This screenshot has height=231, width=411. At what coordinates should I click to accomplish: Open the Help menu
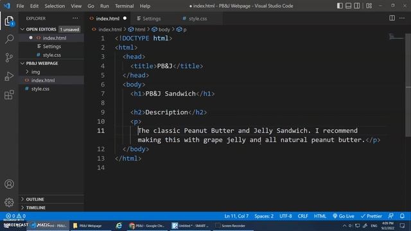point(145,6)
